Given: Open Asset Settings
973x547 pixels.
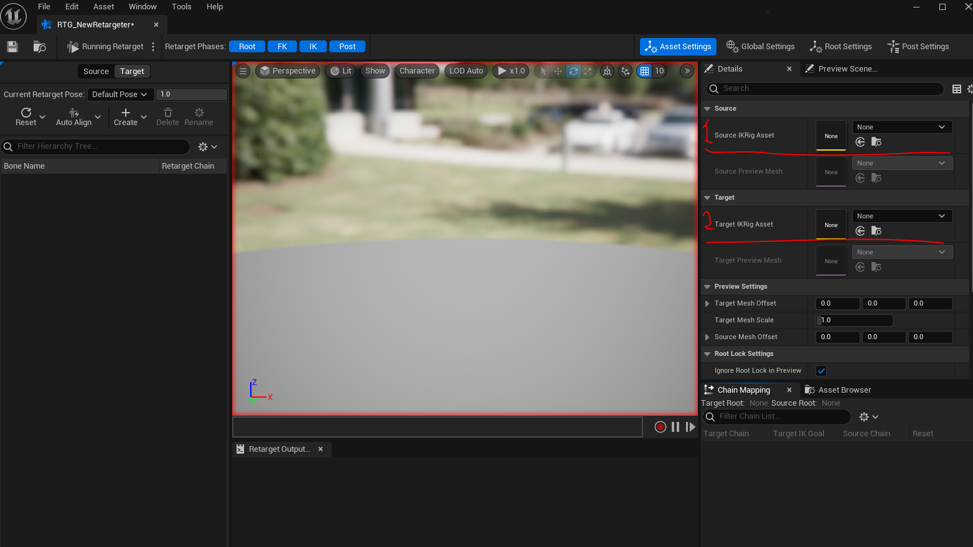Looking at the screenshot, I should pyautogui.click(x=678, y=47).
